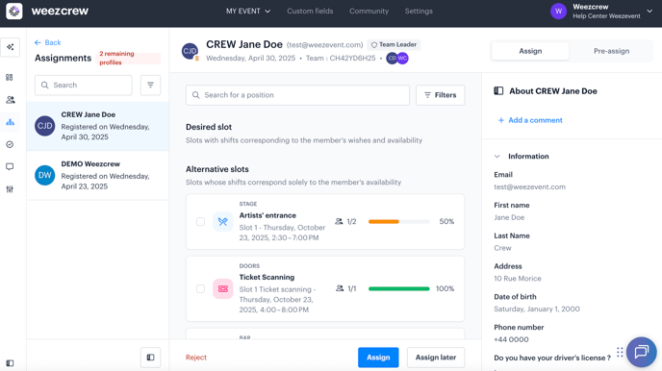Click the Team Leader badge

pos(394,44)
